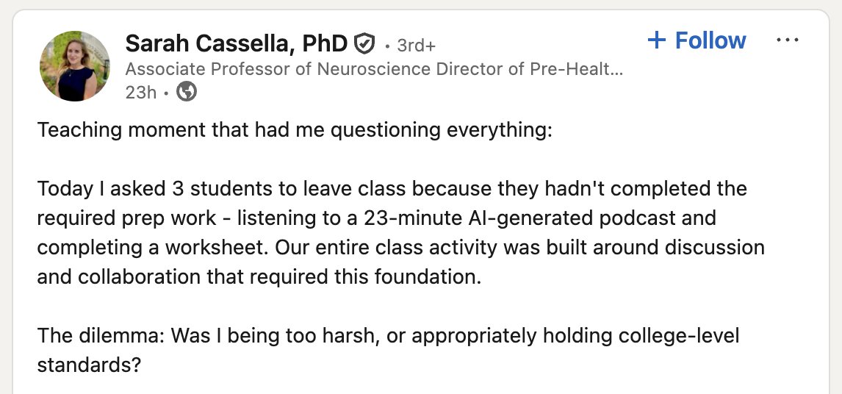The image size is (842, 394).
Task: Click the verified shield badge beside the name
Action: point(364,43)
